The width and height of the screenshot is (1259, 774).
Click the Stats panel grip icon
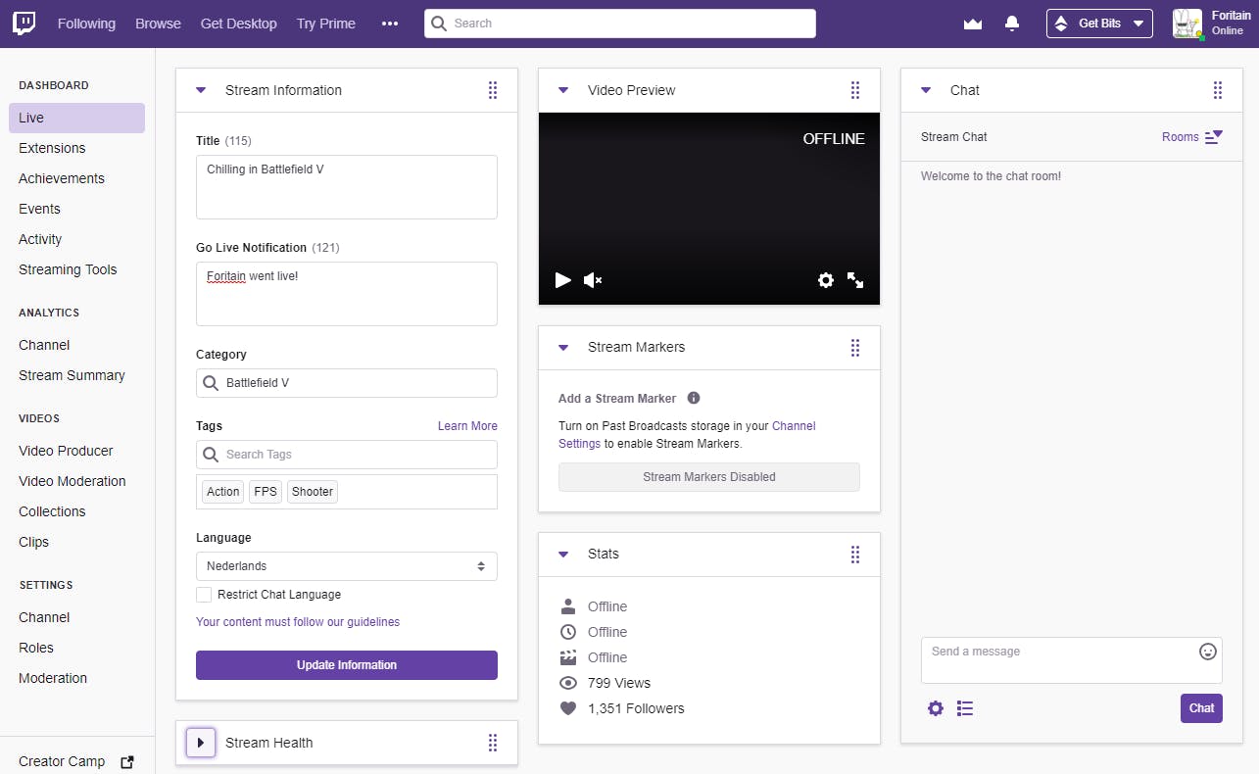tap(855, 554)
